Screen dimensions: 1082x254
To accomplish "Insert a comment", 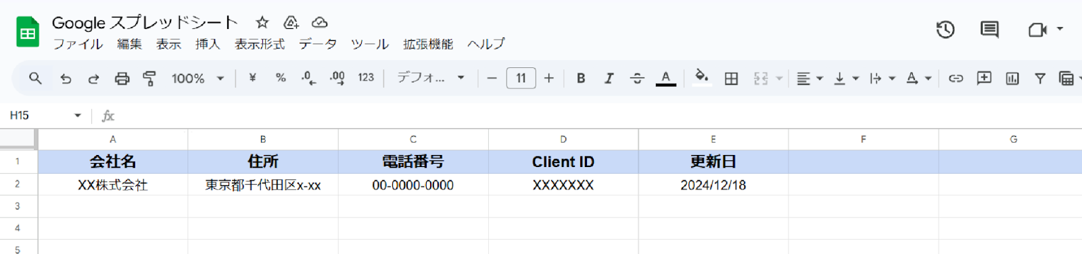I will click(984, 78).
